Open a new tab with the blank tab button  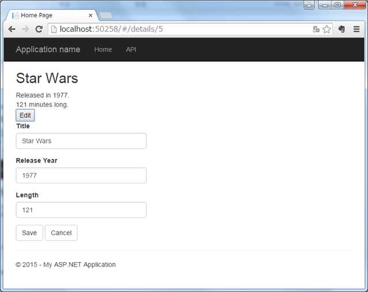[x=105, y=16]
